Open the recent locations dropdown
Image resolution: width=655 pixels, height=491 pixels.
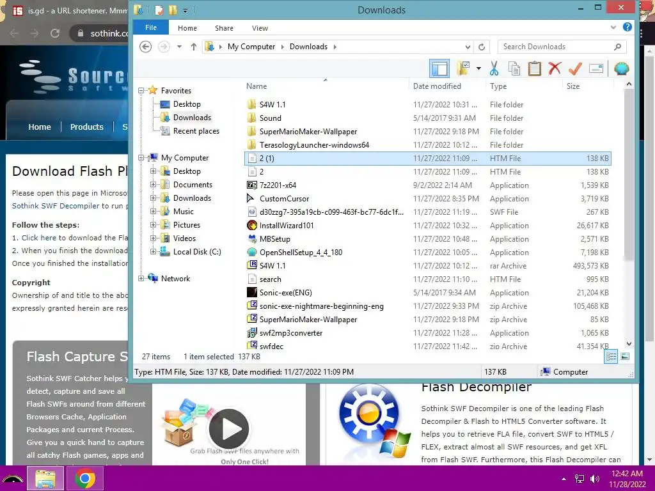click(x=179, y=46)
